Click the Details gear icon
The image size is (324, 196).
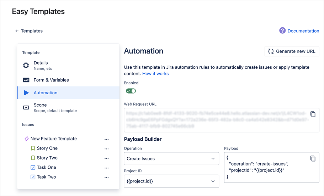26,66
